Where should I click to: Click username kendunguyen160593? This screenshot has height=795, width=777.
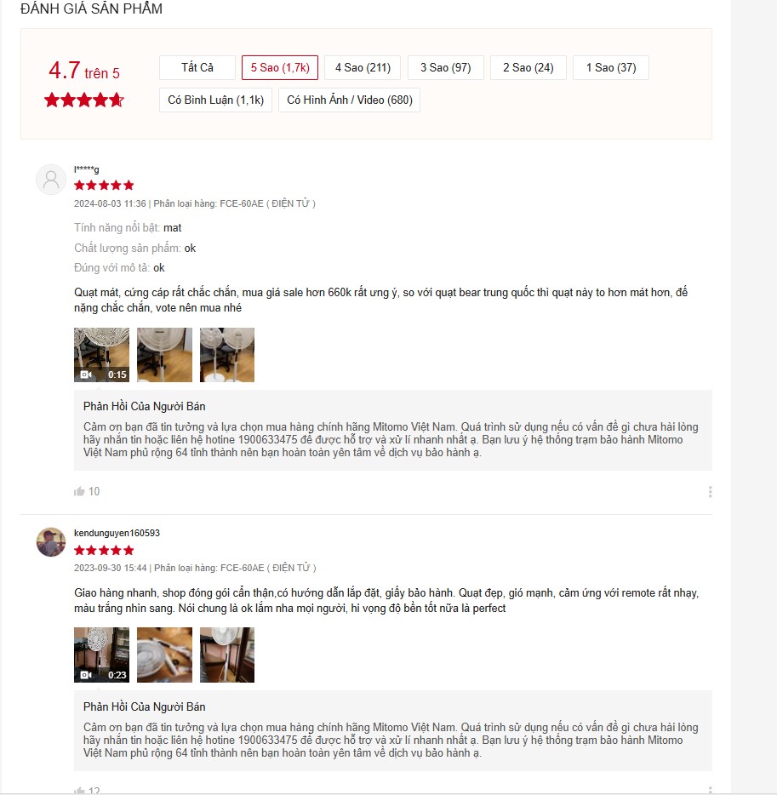[117, 533]
